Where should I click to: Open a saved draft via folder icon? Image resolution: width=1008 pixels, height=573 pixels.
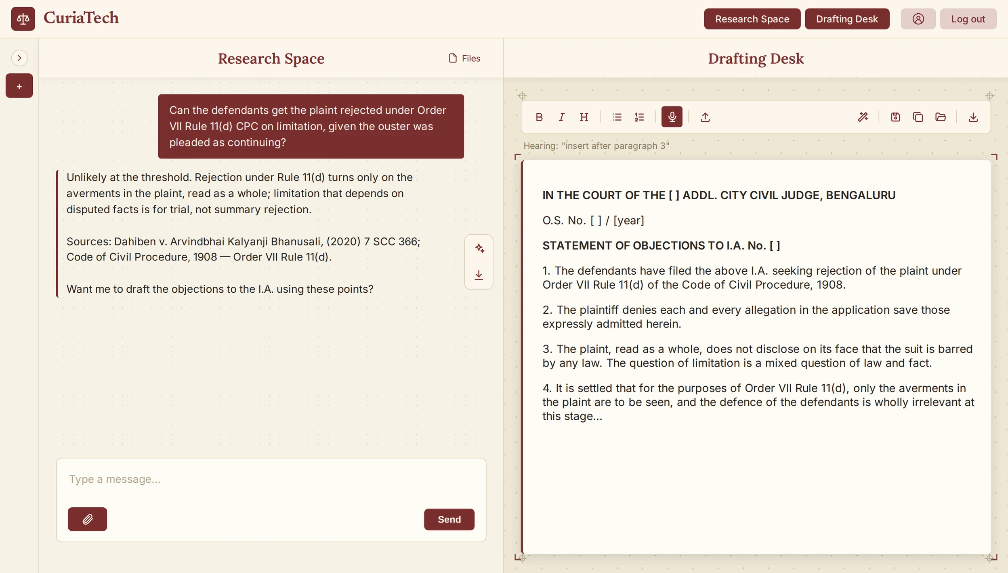click(x=941, y=117)
